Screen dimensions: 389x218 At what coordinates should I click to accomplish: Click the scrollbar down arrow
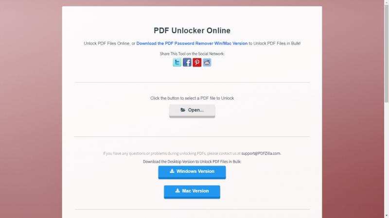(387, 216)
